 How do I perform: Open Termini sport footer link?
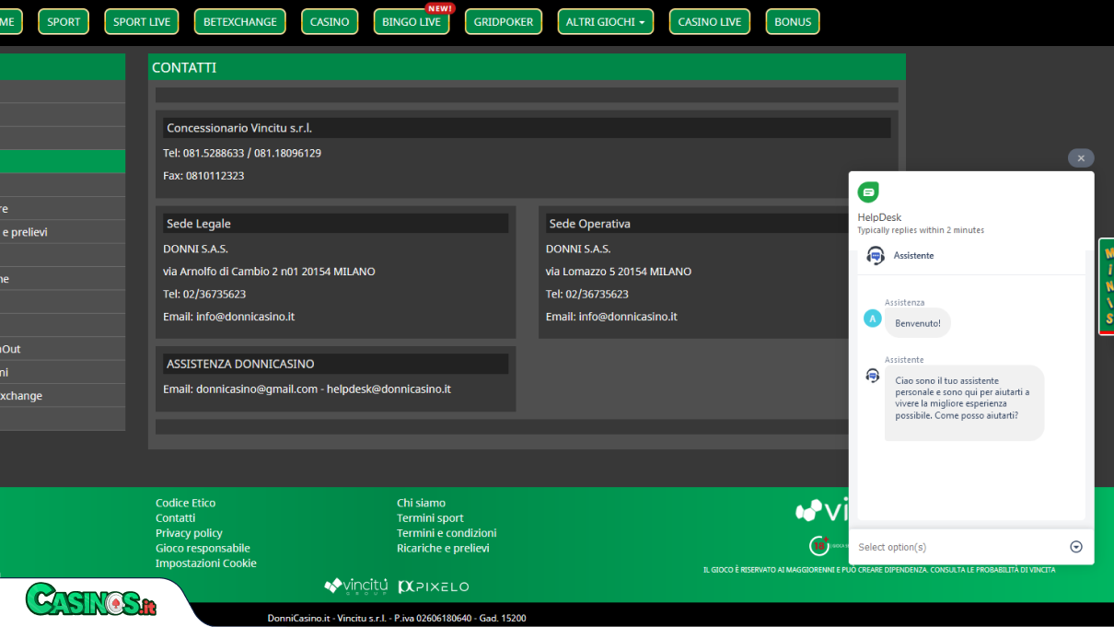[430, 518]
